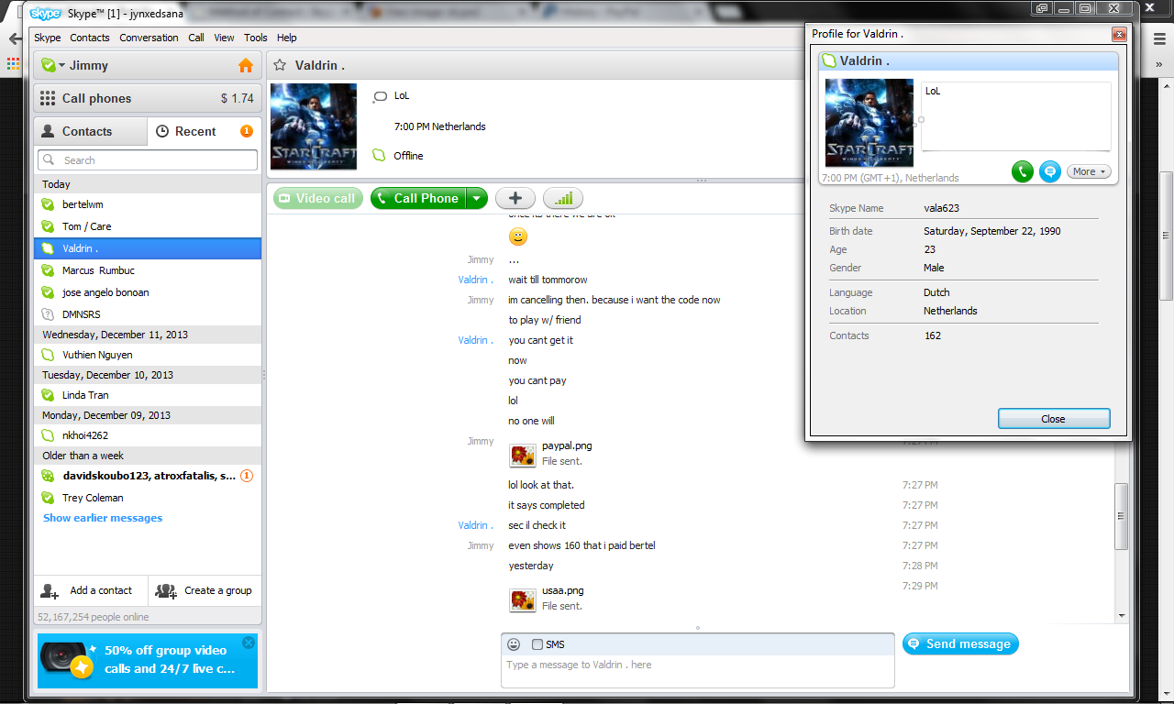Expand the Call Phone dropdown arrow
Image resolution: width=1174 pixels, height=704 pixels.
[x=476, y=198]
